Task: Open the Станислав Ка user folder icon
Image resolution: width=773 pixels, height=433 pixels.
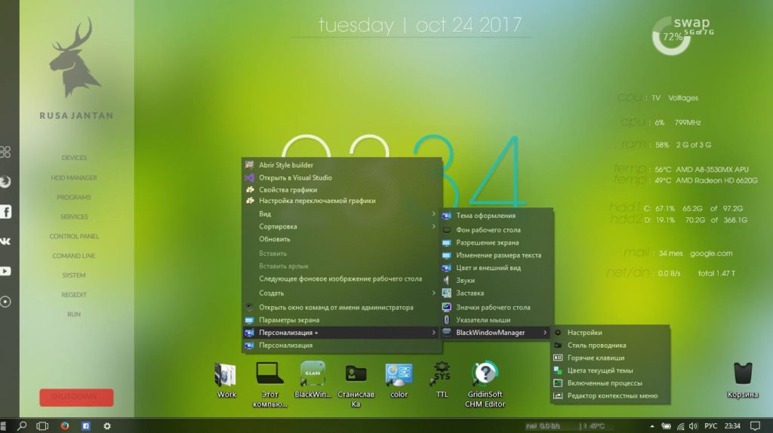Action: pyautogui.click(x=356, y=384)
